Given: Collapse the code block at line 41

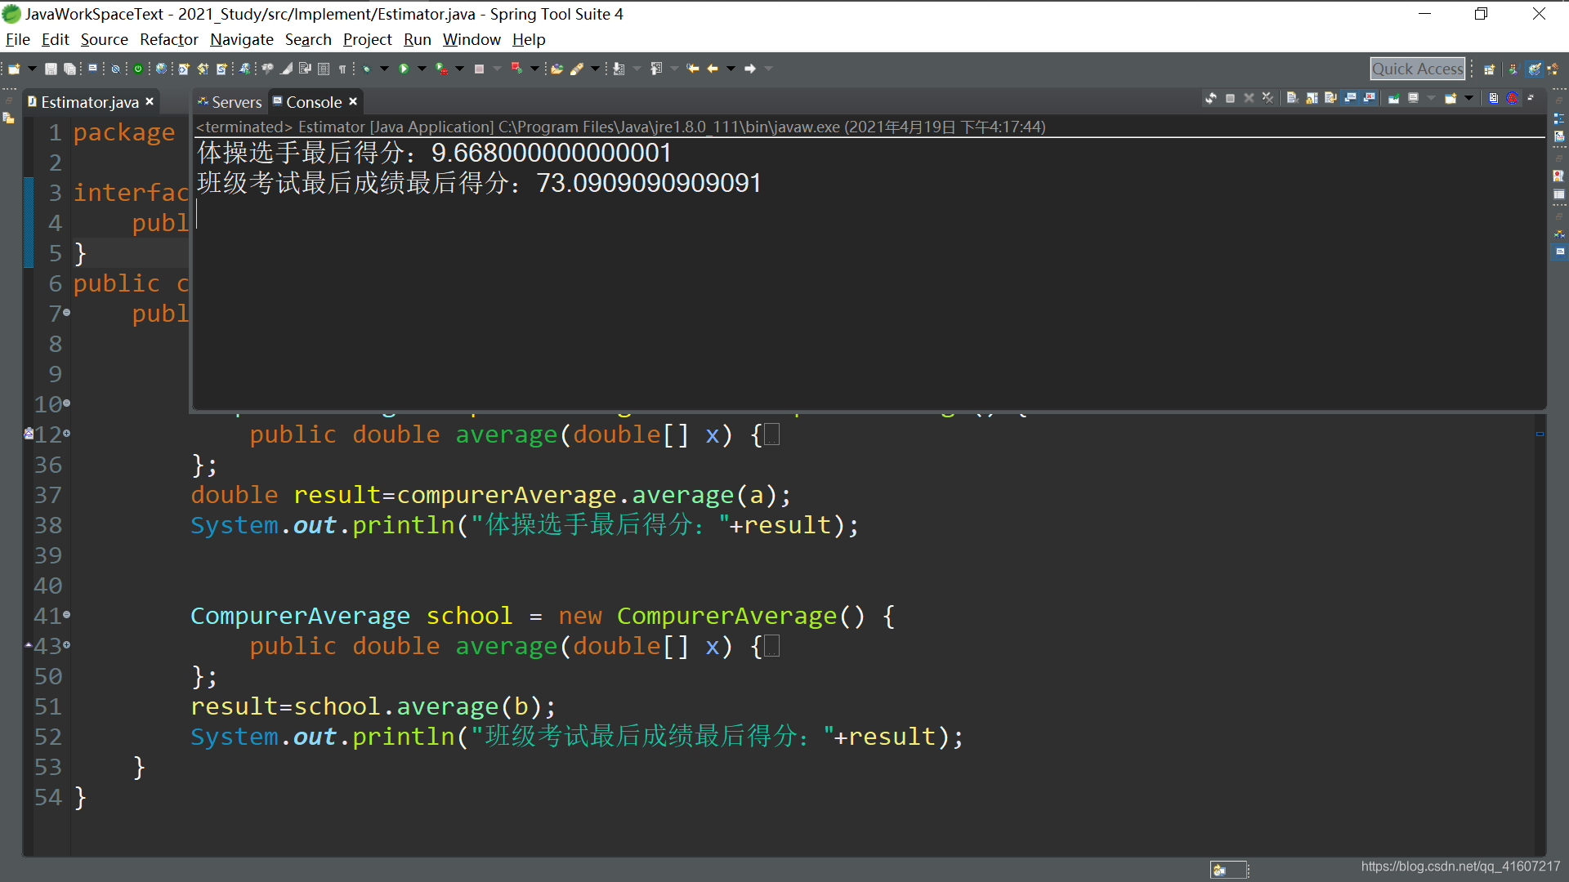Looking at the screenshot, I should [66, 615].
